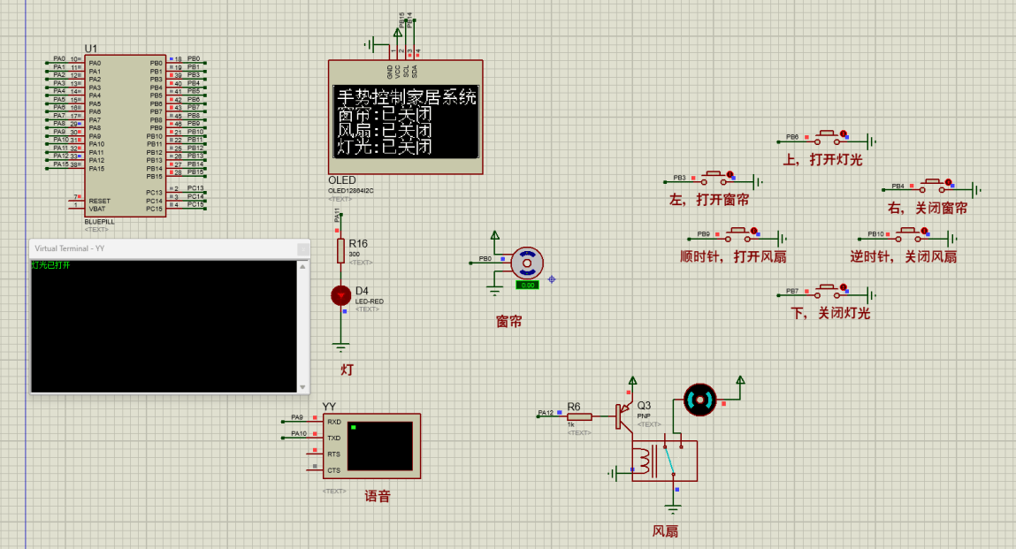1016x549 pixels.
Task: Toggle red latch dot on PB3 curtain-open switch
Action: [730, 176]
